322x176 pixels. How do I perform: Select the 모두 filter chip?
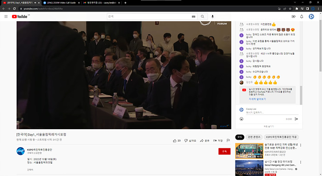tap(240, 137)
